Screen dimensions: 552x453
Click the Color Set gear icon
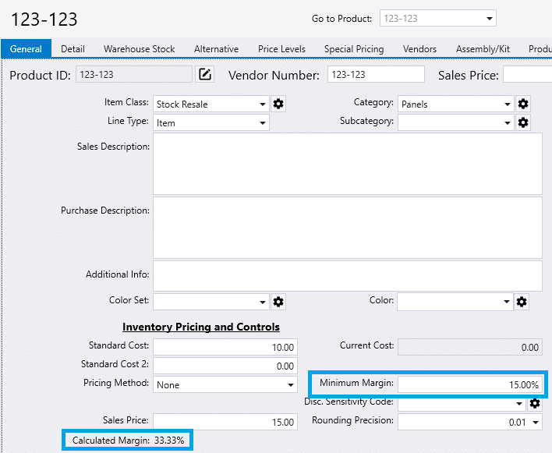point(278,302)
